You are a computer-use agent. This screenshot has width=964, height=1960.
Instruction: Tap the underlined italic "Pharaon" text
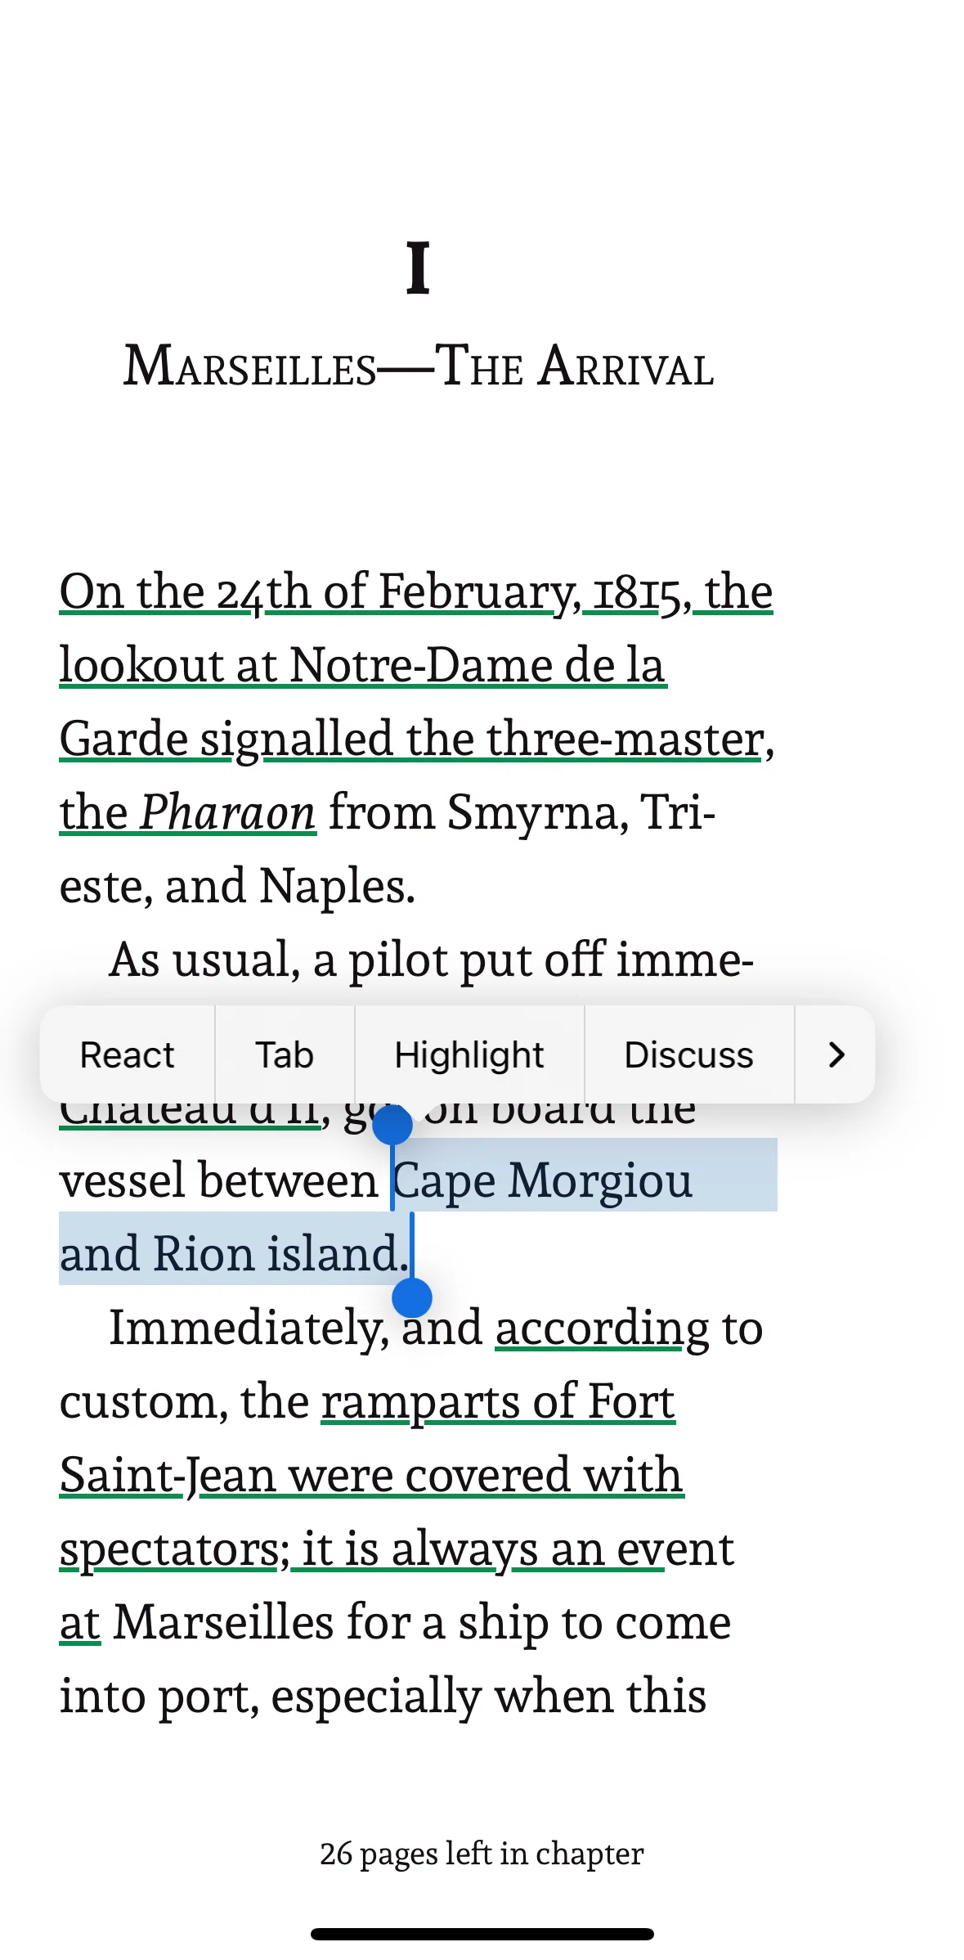tap(227, 812)
